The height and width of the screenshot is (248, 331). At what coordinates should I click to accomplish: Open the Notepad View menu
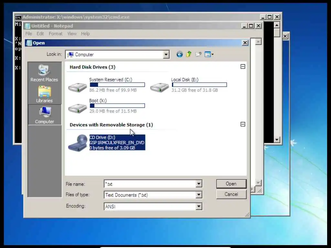[72, 34]
